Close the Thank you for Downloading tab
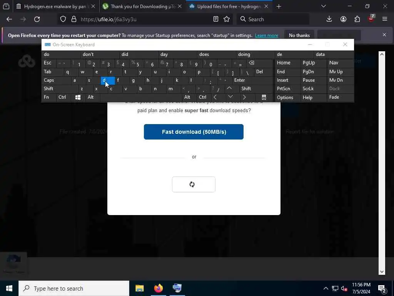Screen dimensions: 394x296 pyautogui.click(x=180, y=7)
